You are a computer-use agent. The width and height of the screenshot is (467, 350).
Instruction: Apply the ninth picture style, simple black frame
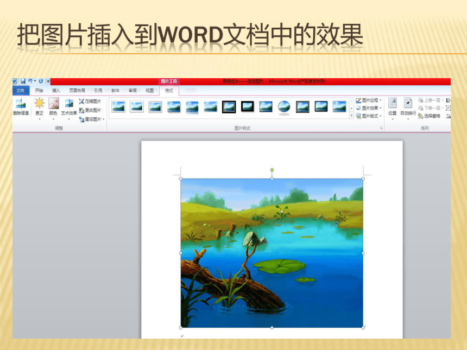coord(266,106)
